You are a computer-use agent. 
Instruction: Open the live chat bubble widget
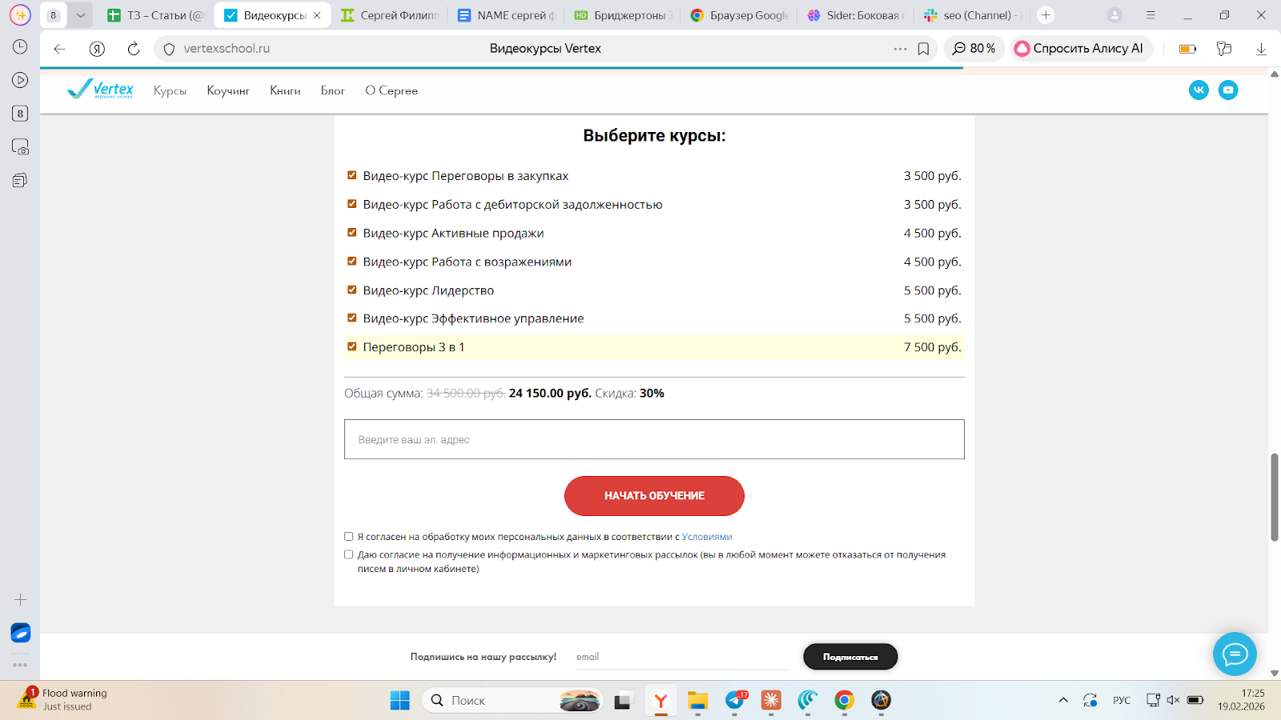[x=1235, y=654]
